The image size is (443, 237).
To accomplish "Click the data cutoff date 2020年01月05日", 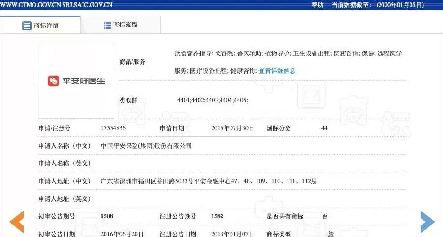I will (400, 5).
